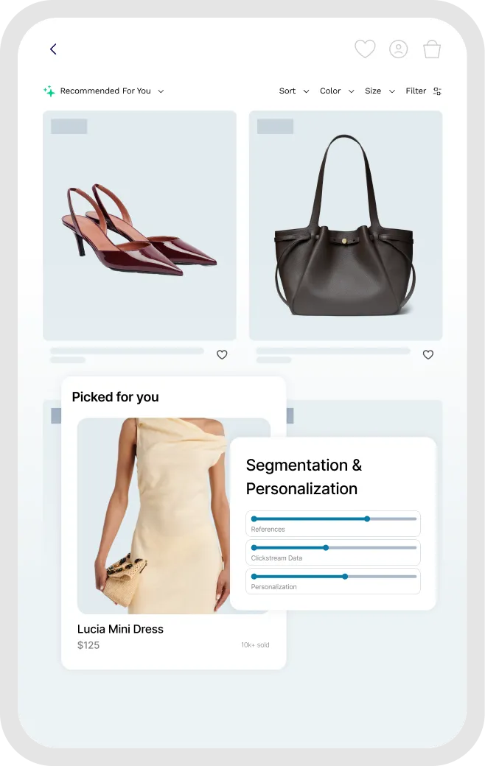Open the Color dropdown
The height and width of the screenshot is (766, 485).
tap(337, 91)
